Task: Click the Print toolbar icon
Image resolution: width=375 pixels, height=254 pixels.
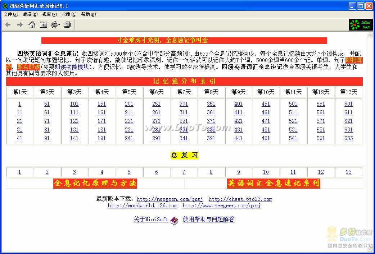Action: [x=67, y=24]
